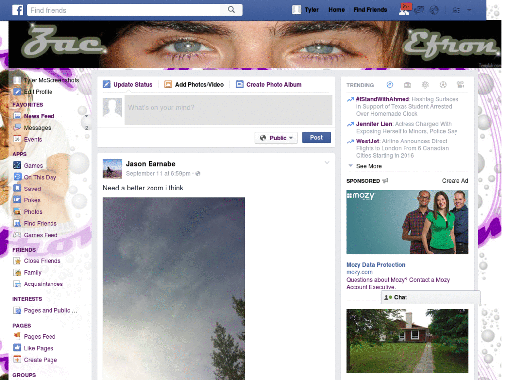Click the News Feed sidebar icon
This screenshot has height=380, width=507.
[x=17, y=116]
